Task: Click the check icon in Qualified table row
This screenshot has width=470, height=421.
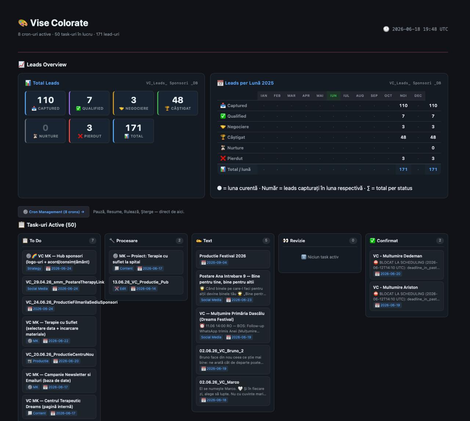Action: [x=223, y=116]
